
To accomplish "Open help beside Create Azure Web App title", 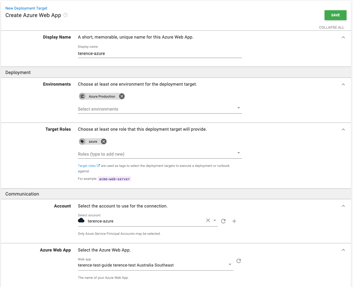I will point(65,15).
